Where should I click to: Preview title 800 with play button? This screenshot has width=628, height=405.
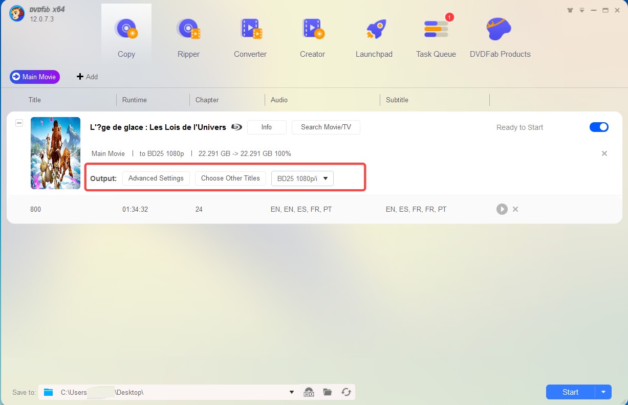click(502, 209)
